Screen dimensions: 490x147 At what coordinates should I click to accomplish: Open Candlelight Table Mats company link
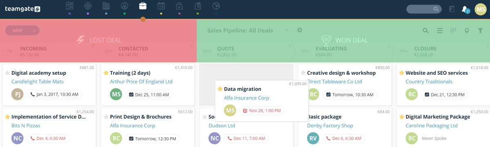38,82
